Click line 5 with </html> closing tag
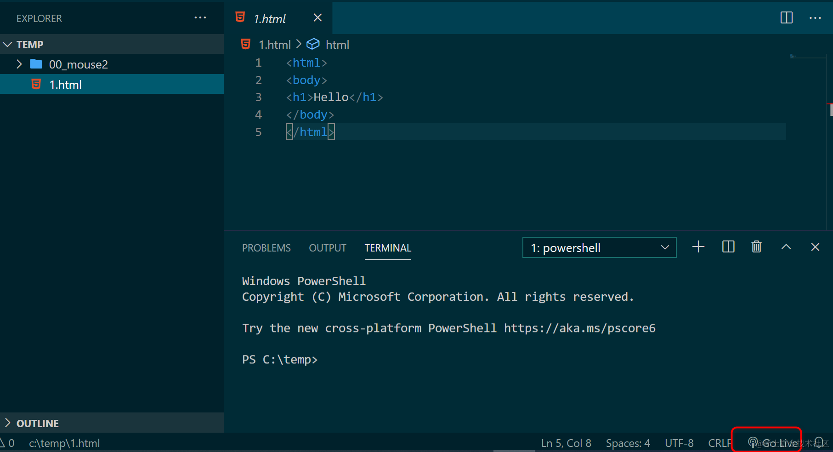 point(310,132)
